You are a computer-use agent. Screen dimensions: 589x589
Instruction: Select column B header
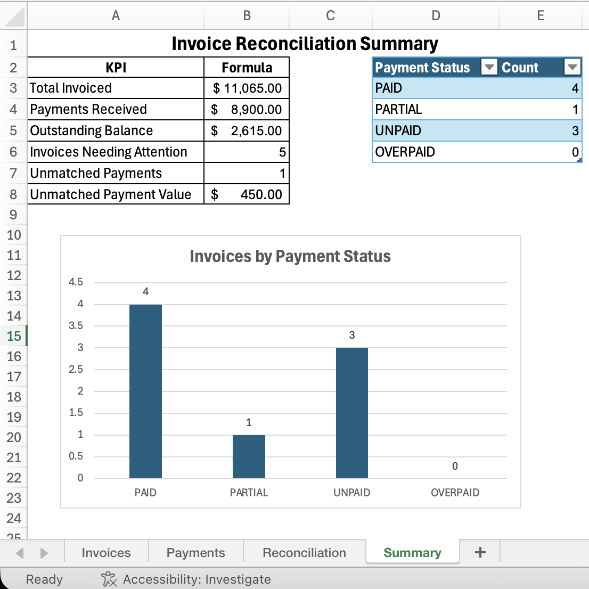coord(247,16)
